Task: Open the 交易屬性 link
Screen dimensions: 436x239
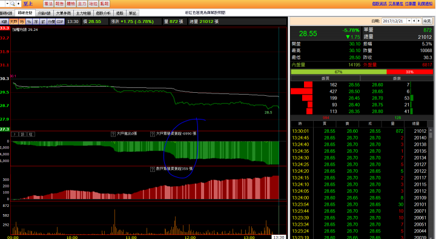Action: point(395,4)
